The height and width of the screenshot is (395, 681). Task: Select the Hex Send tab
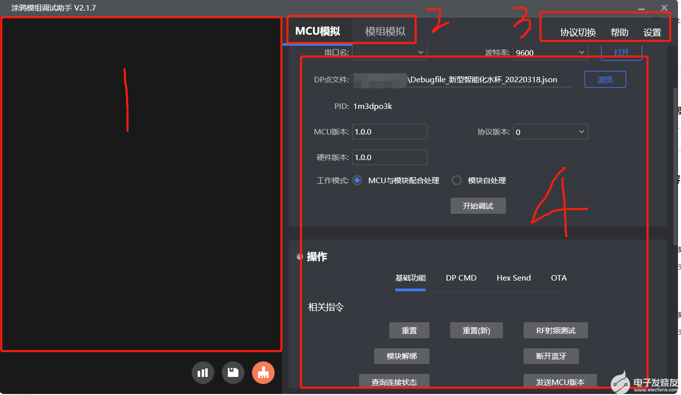pyautogui.click(x=514, y=278)
